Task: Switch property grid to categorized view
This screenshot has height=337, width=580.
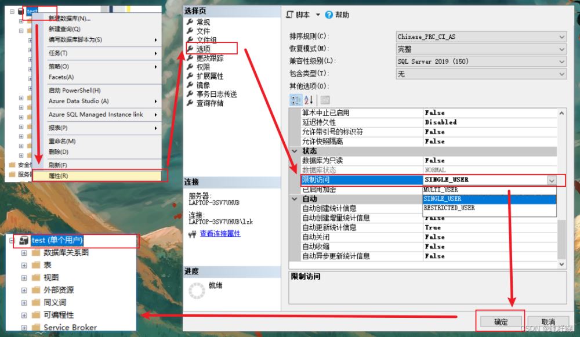Action: [x=295, y=100]
